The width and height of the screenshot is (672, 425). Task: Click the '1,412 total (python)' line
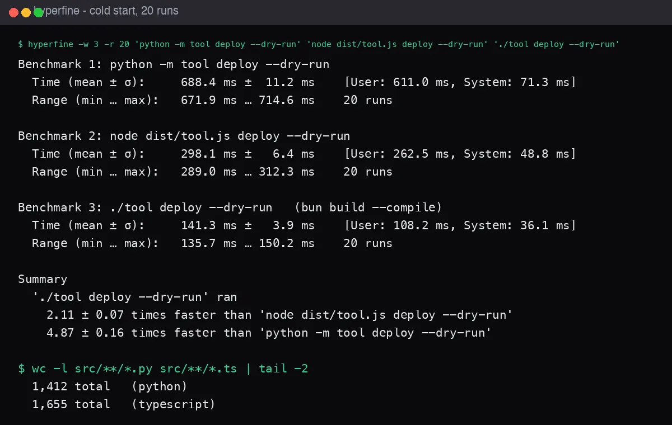[x=110, y=386]
